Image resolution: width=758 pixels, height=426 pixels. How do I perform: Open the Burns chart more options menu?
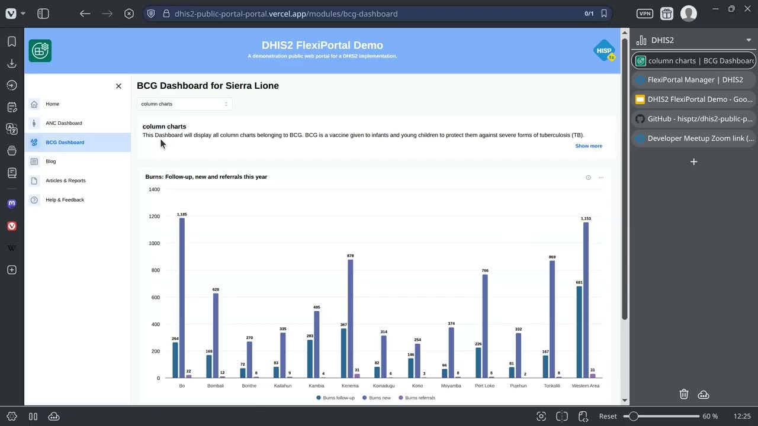[600, 177]
